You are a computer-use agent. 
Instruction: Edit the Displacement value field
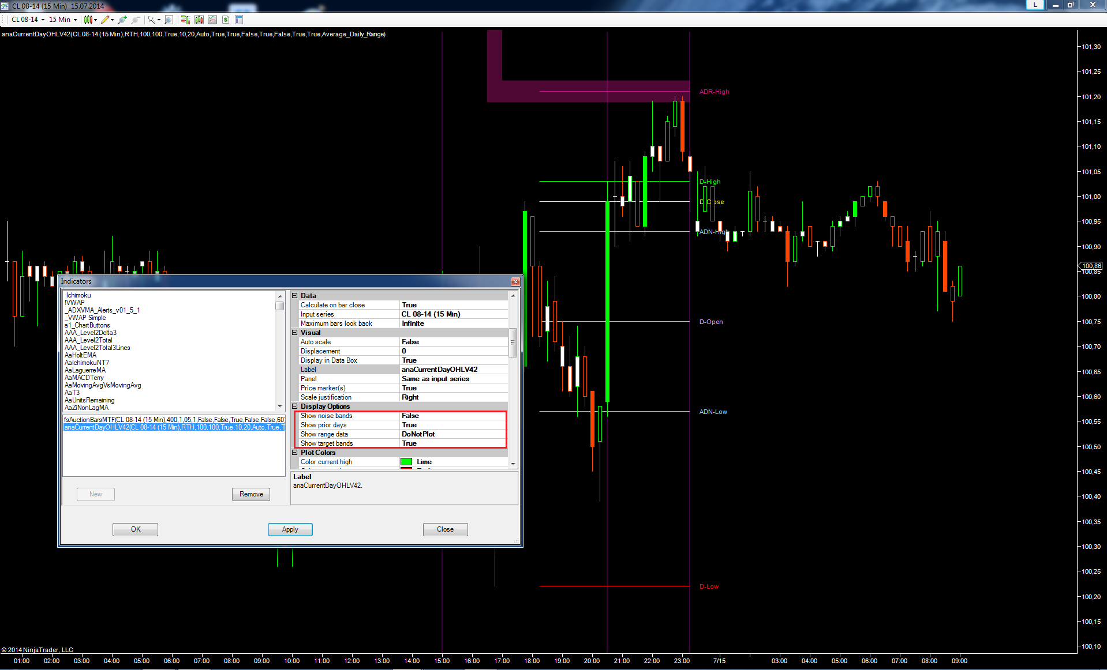tap(454, 351)
